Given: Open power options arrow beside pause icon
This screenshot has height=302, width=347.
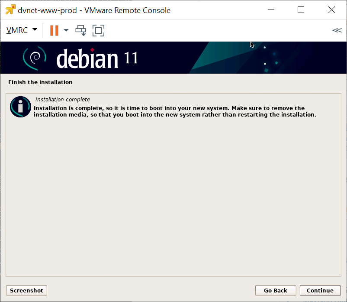Looking at the screenshot, I should (x=66, y=30).
